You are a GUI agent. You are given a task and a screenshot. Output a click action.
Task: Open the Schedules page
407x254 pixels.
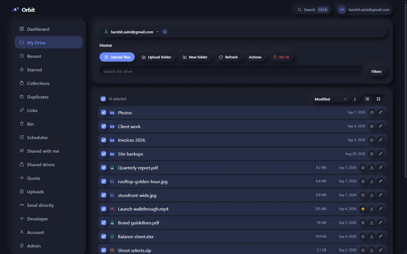tap(49, 137)
